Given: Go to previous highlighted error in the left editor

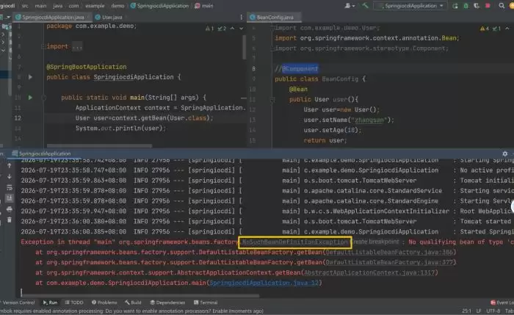Looking at the screenshot, I should [233, 29].
